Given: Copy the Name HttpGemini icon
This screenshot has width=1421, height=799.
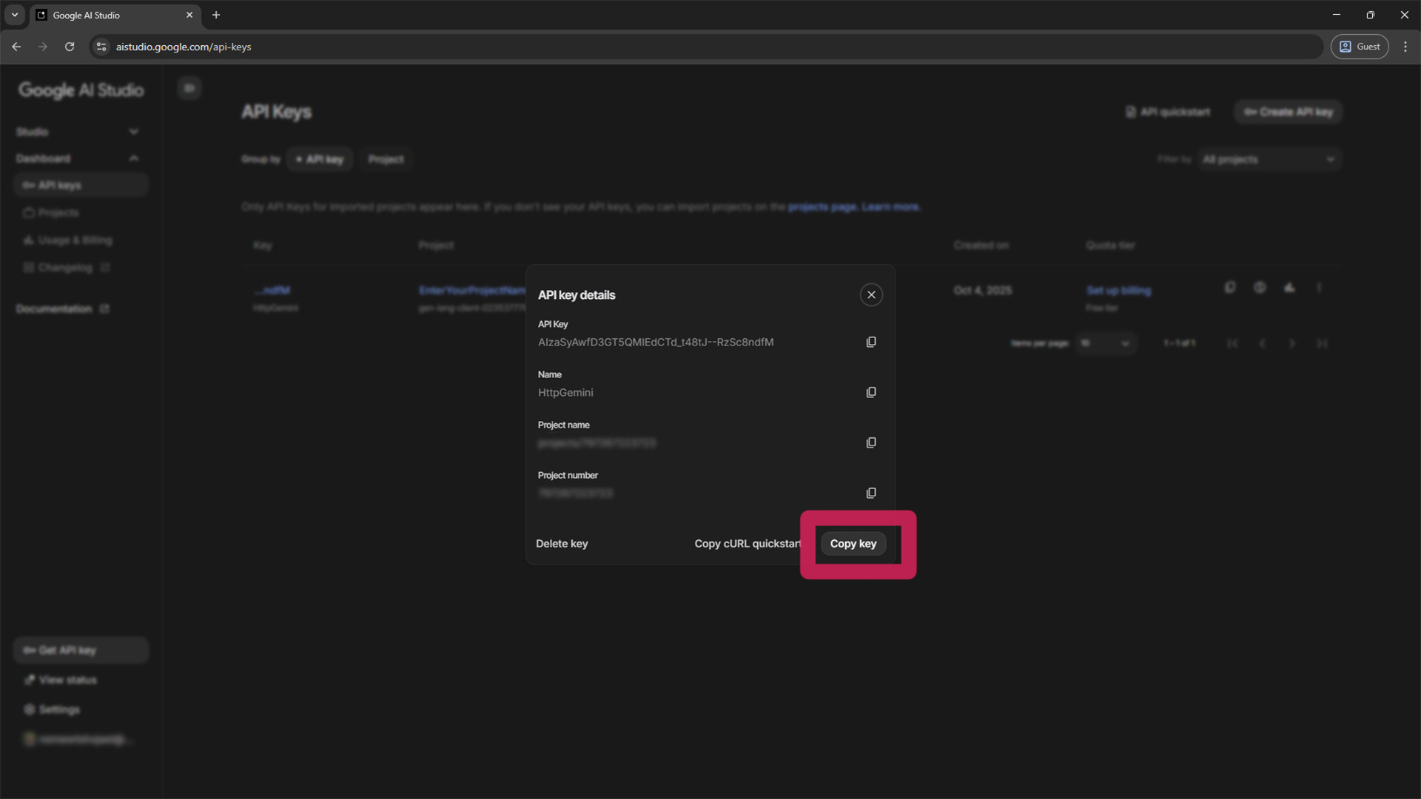Looking at the screenshot, I should [871, 392].
